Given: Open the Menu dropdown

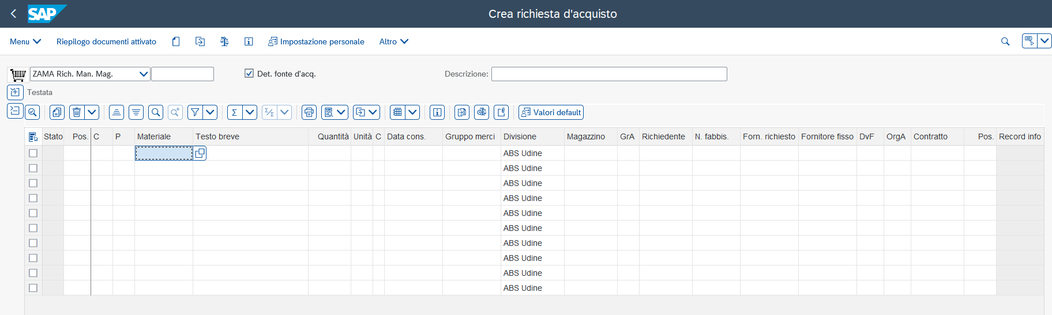Looking at the screenshot, I should point(25,41).
